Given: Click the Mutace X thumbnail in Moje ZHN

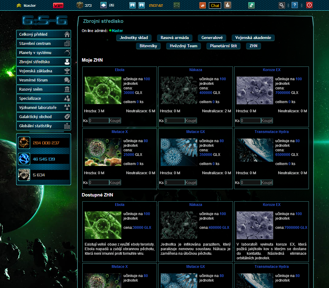Looking at the screenshot, I should tap(103, 152).
